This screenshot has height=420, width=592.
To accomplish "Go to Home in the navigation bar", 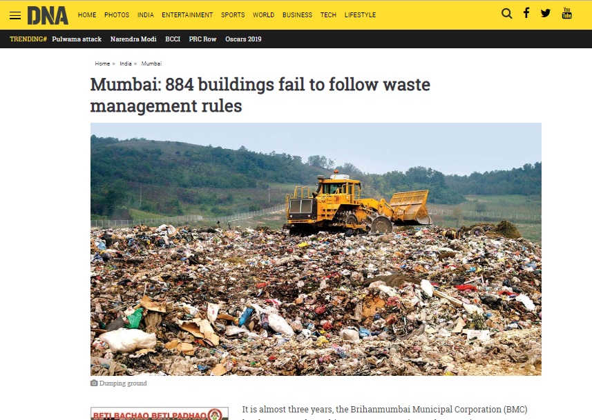I will coord(87,14).
